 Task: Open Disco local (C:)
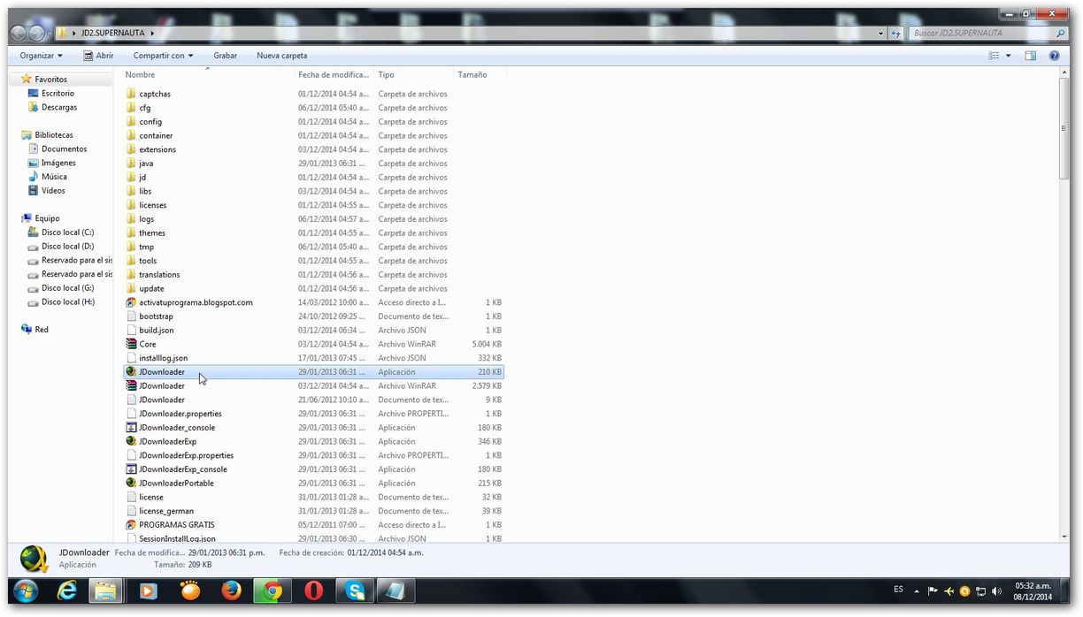click(x=67, y=232)
